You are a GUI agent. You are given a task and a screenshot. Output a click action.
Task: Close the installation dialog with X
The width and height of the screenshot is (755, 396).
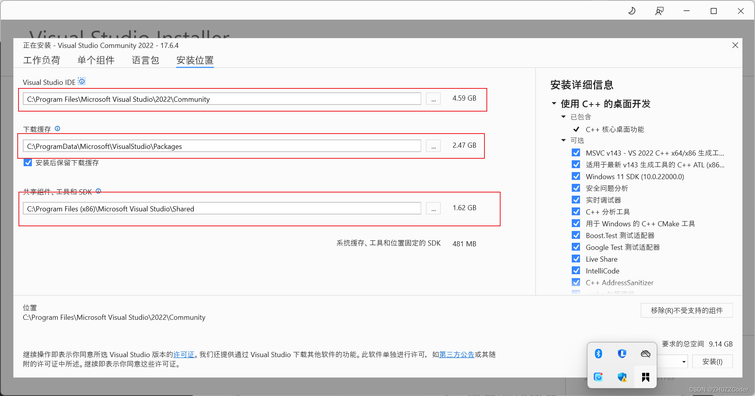pyautogui.click(x=735, y=45)
